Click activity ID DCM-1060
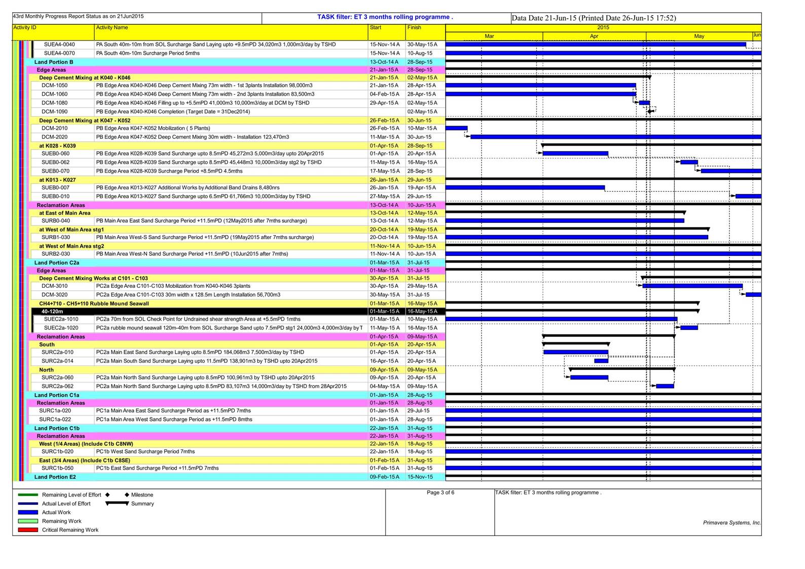805x569 pixels. [x=54, y=94]
